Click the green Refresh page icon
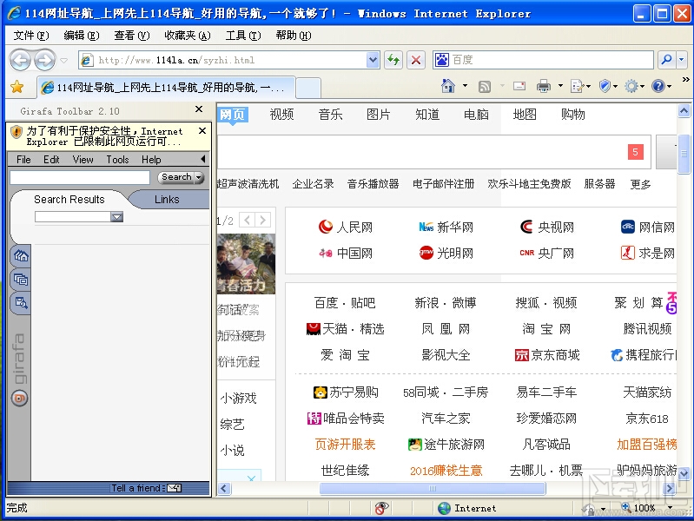The image size is (694, 521). coord(393,60)
